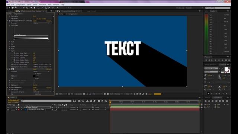Select the Pen tool
Image resolution: width=238 pixels, height=134 pixels.
[35, 8]
